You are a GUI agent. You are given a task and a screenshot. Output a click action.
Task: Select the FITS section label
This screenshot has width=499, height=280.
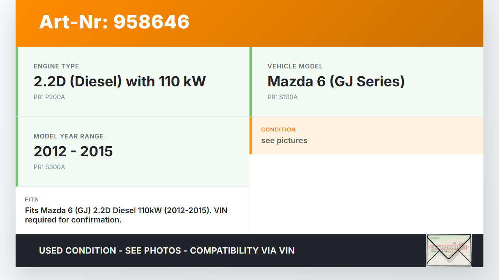coord(32,199)
